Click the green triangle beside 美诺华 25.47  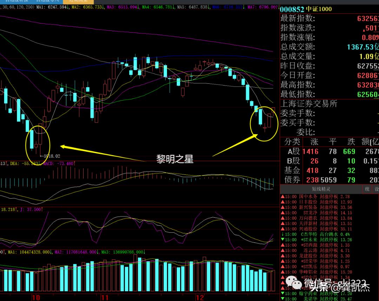click(282, 299)
